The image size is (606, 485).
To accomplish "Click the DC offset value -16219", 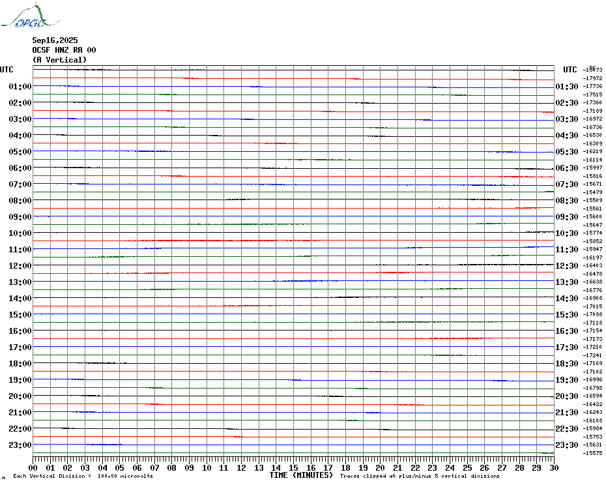I will 593,152.
